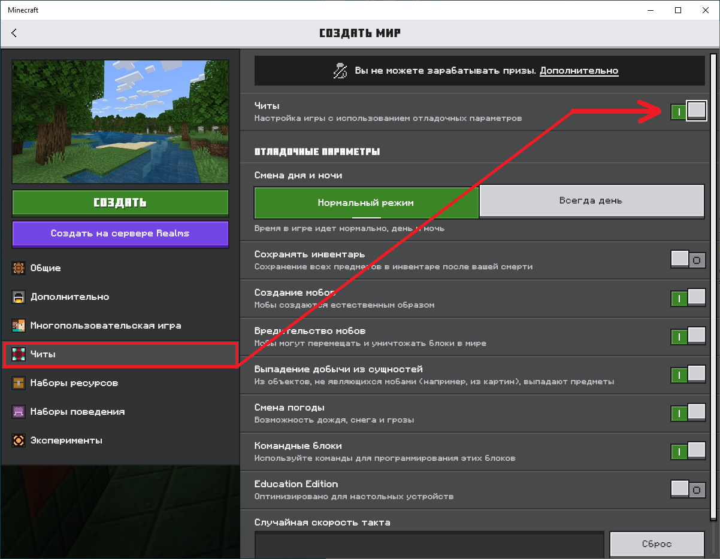
Task: Click the no-achievements trophy icon
Action: pyautogui.click(x=340, y=71)
